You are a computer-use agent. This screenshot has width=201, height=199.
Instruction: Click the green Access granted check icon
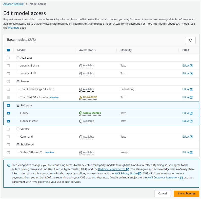pyautogui.click(x=81, y=113)
